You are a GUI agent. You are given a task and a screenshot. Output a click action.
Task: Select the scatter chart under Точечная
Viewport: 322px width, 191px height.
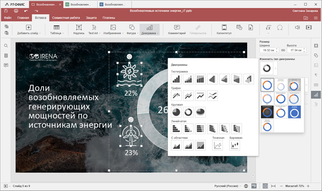coord(217,145)
